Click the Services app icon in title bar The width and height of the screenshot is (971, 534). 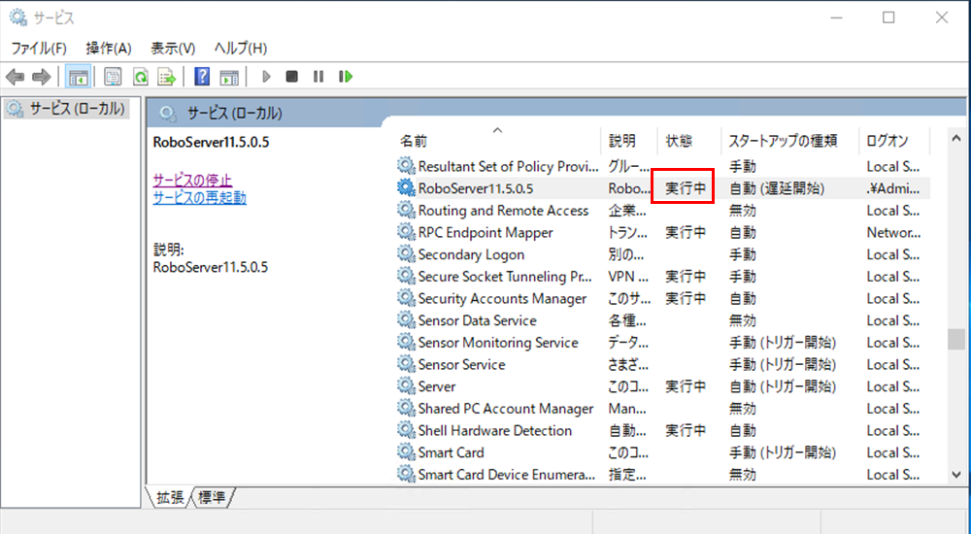click(x=17, y=17)
